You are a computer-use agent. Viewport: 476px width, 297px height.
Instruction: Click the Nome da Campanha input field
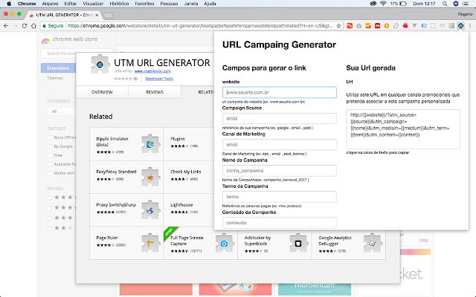click(280, 170)
